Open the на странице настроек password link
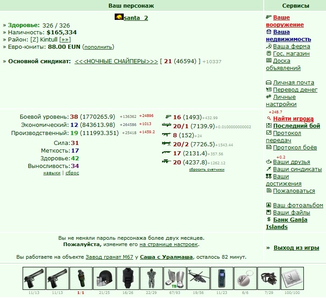 click(x=168, y=244)
